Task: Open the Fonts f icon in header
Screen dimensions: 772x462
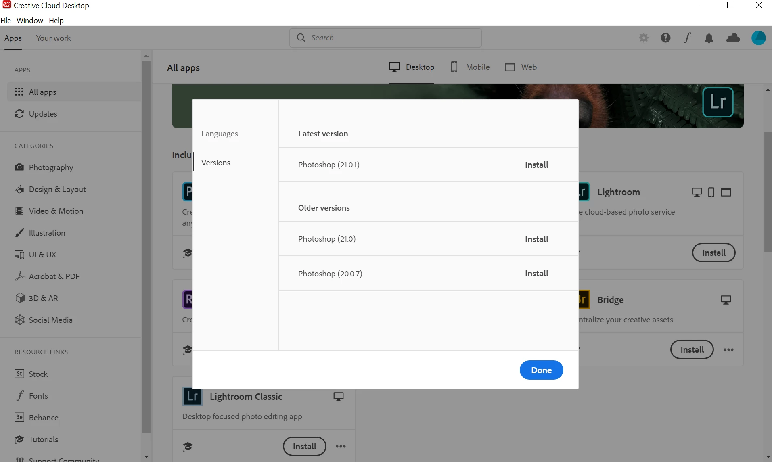Action: point(687,38)
